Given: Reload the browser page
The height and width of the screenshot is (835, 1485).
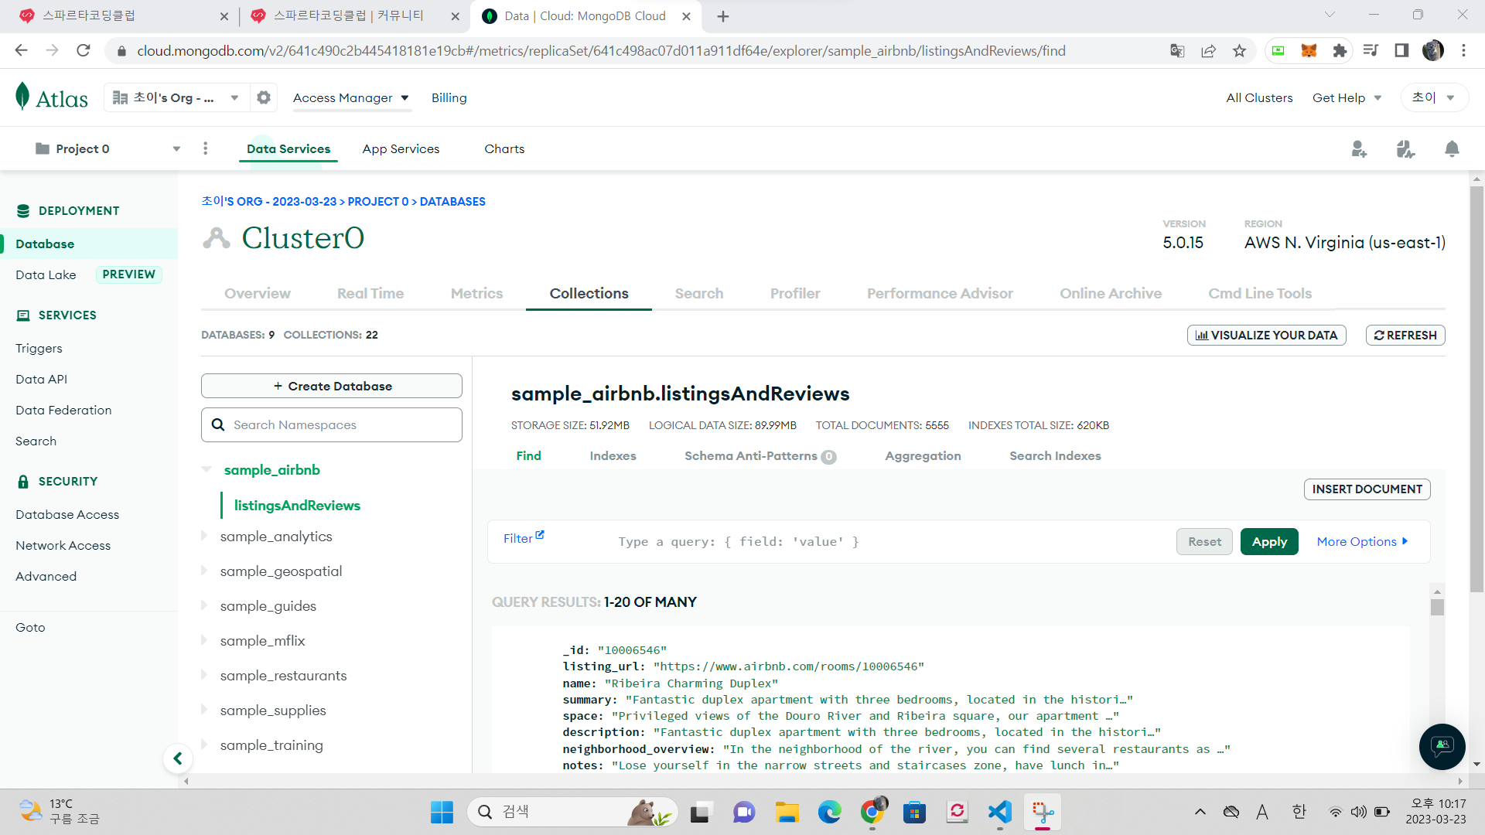Looking at the screenshot, I should coord(84,51).
